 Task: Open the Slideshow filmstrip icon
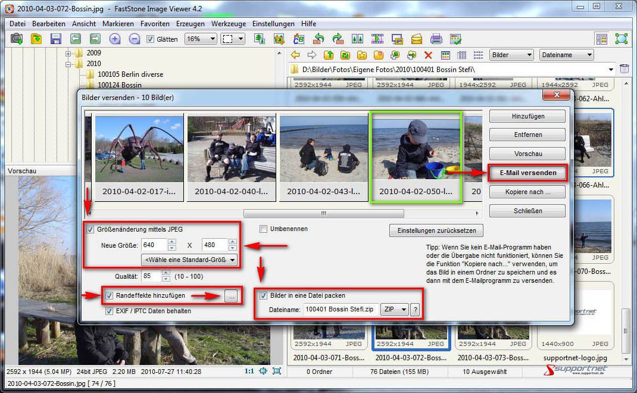point(377,39)
